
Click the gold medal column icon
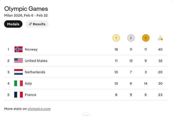pos(116,38)
